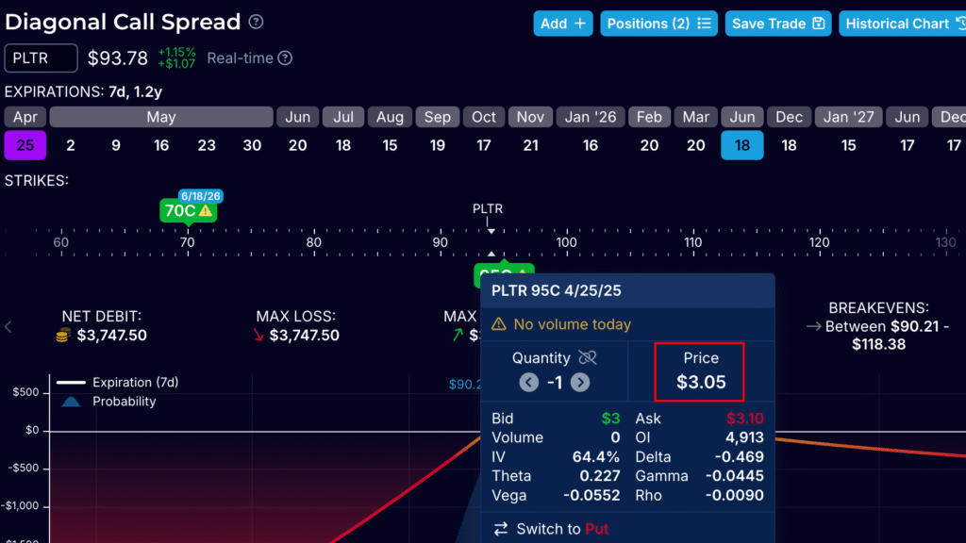Select the Mar 20 expiration date
The width and height of the screenshot is (966, 543).
(x=696, y=145)
